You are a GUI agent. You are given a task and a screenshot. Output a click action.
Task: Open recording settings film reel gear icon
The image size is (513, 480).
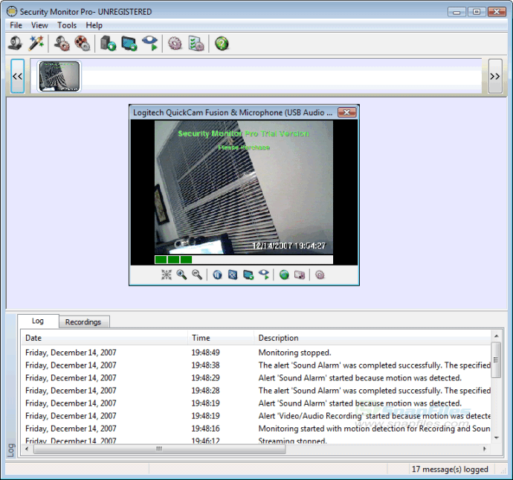pos(82,44)
